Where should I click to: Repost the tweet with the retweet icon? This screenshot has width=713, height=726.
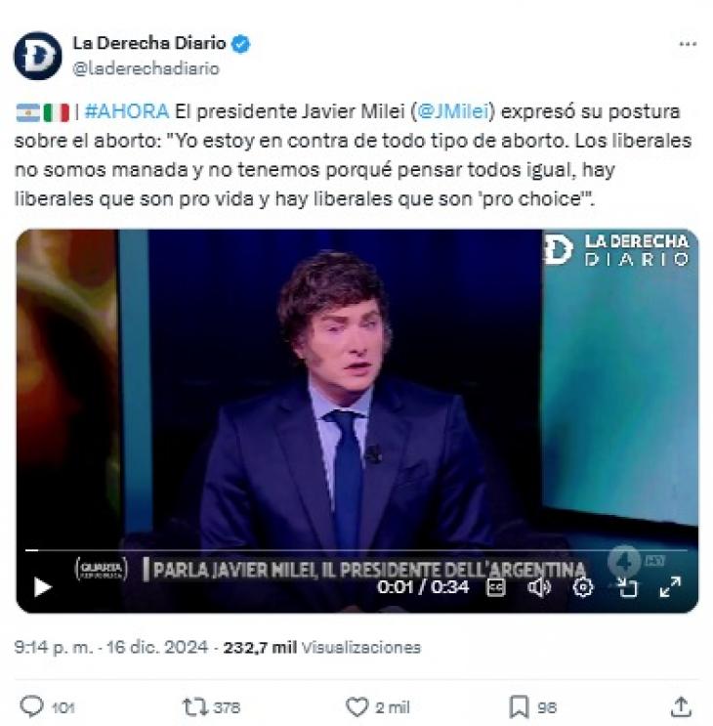click(195, 707)
